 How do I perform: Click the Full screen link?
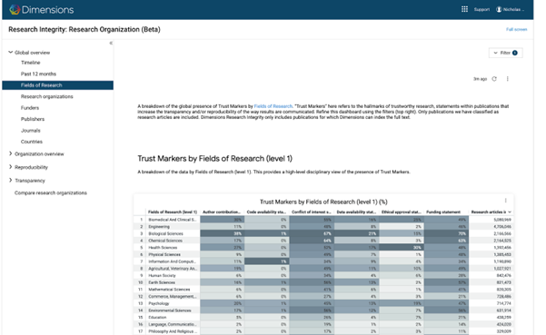tap(516, 30)
